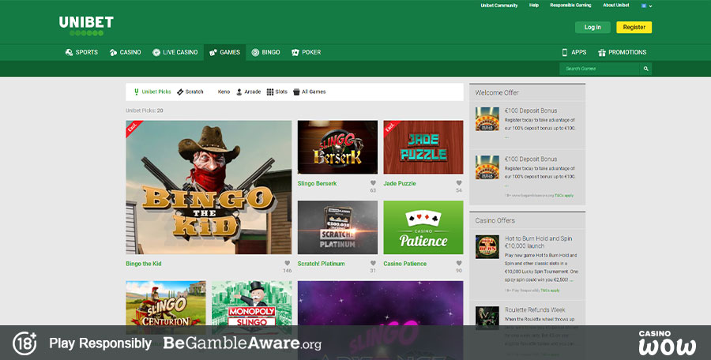Open Casino Offers T&Cs apply link
Viewport: 711px width, 360px height.
(x=550, y=291)
